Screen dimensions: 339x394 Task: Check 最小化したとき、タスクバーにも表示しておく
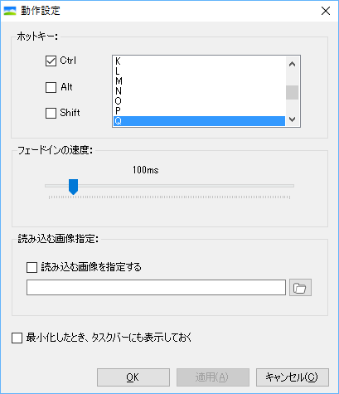tap(17, 338)
